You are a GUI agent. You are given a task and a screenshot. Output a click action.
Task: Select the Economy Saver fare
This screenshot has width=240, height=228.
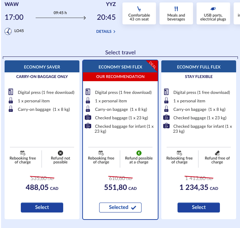(42, 208)
